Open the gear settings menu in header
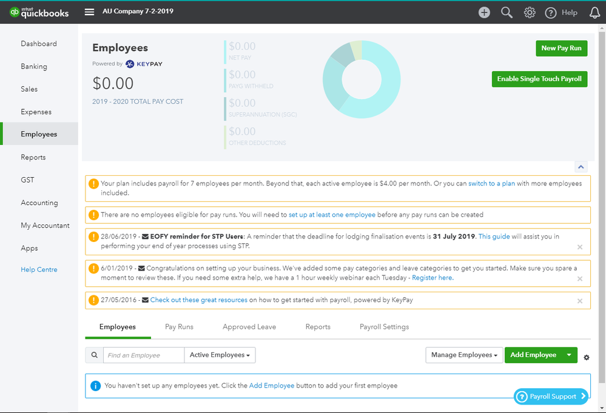 (530, 12)
